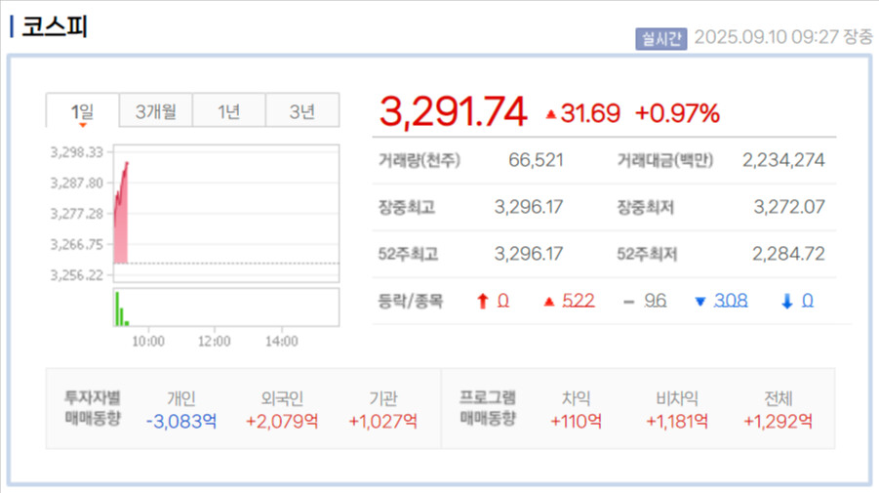Click the 등락/종목 row label

point(411,302)
